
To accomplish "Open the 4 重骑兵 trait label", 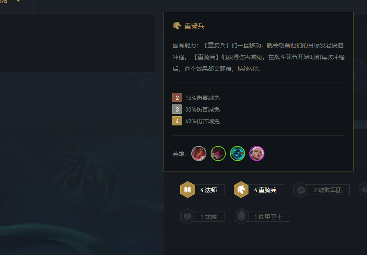I will (266, 190).
